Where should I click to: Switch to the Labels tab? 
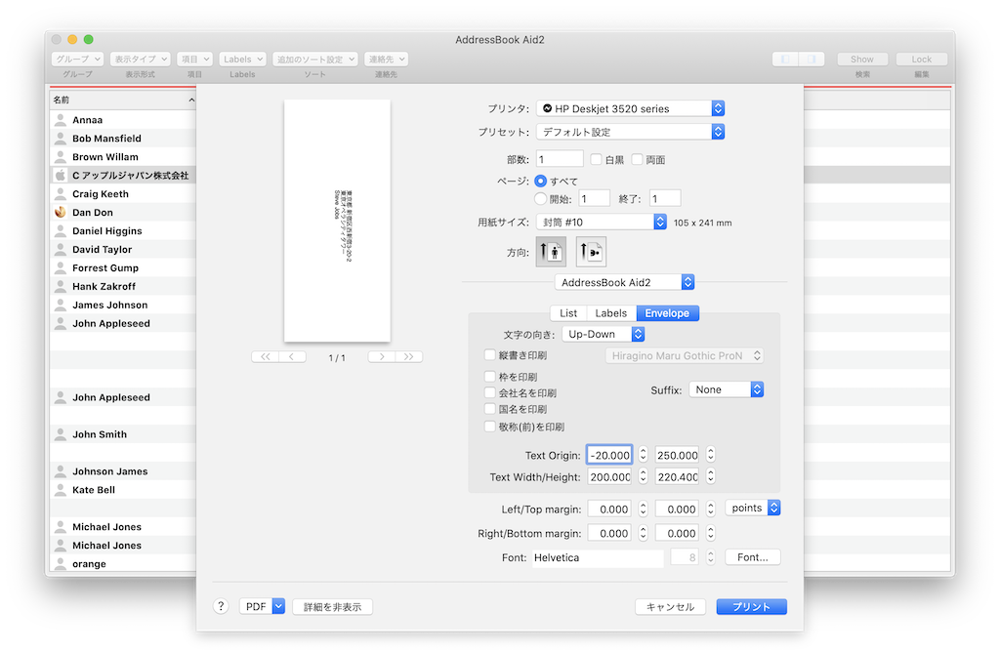point(611,313)
